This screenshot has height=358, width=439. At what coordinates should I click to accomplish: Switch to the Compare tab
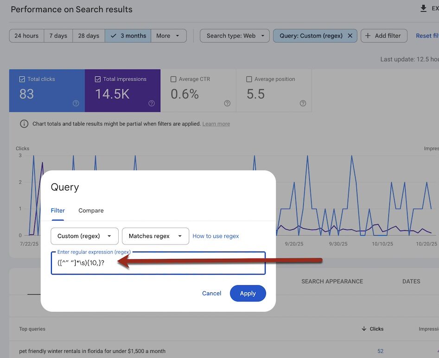point(91,210)
